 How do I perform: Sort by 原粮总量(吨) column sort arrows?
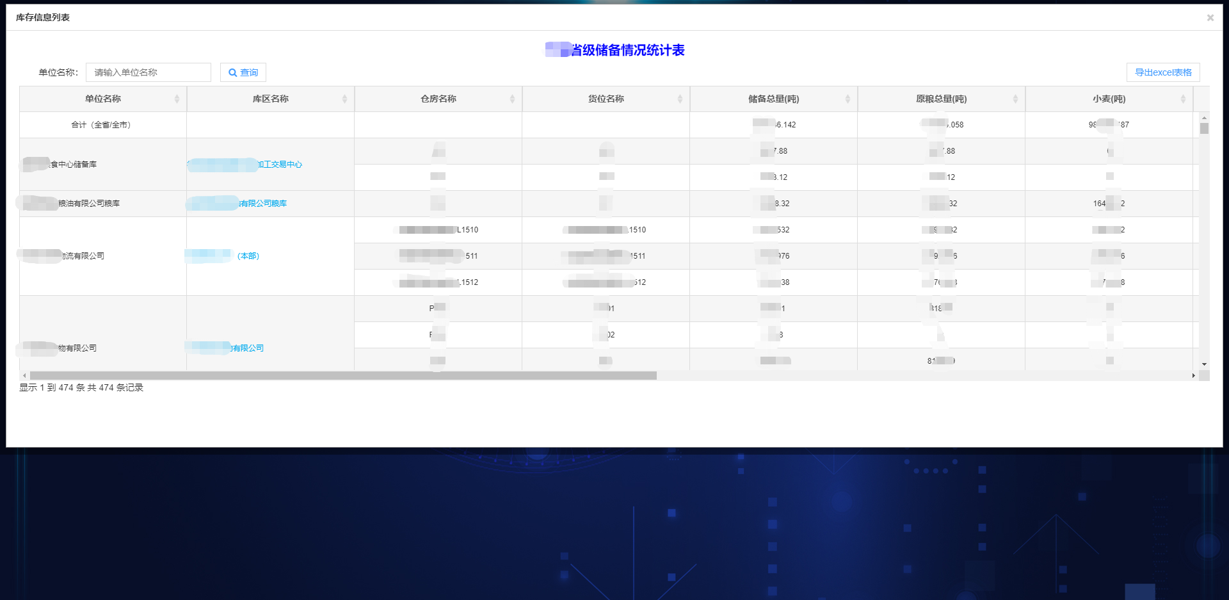(x=1015, y=99)
